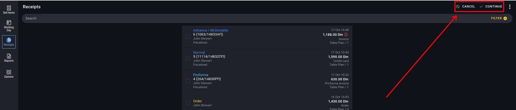516x110 pixels.
Task: Open the Order entry title link
Action: [x=197, y=101]
